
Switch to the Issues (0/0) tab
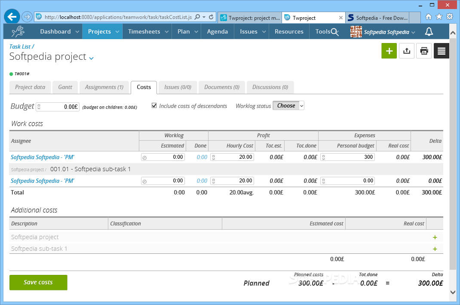pyautogui.click(x=178, y=87)
